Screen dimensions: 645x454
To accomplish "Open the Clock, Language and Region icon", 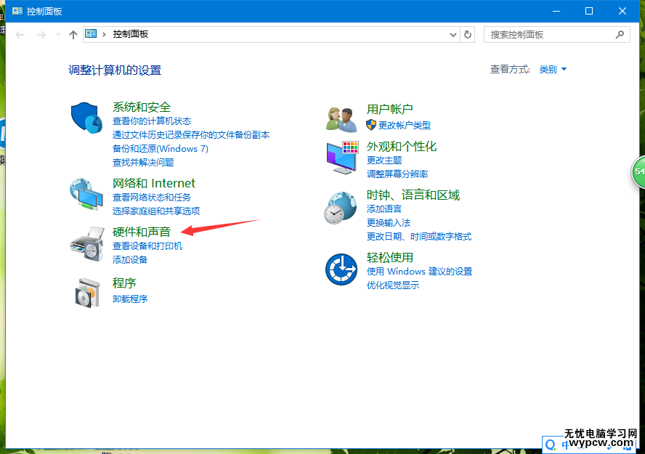I will [x=341, y=208].
